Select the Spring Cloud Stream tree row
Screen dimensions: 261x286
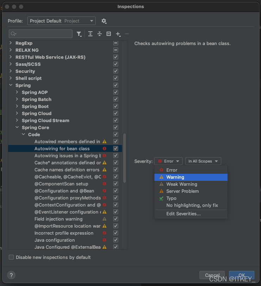[65, 120]
